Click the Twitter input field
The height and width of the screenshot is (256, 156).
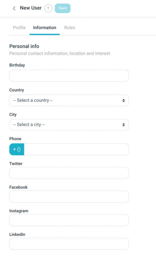tap(69, 173)
